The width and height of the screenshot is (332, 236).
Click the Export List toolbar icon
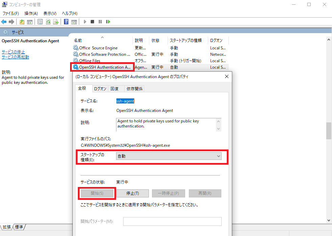(56, 22)
